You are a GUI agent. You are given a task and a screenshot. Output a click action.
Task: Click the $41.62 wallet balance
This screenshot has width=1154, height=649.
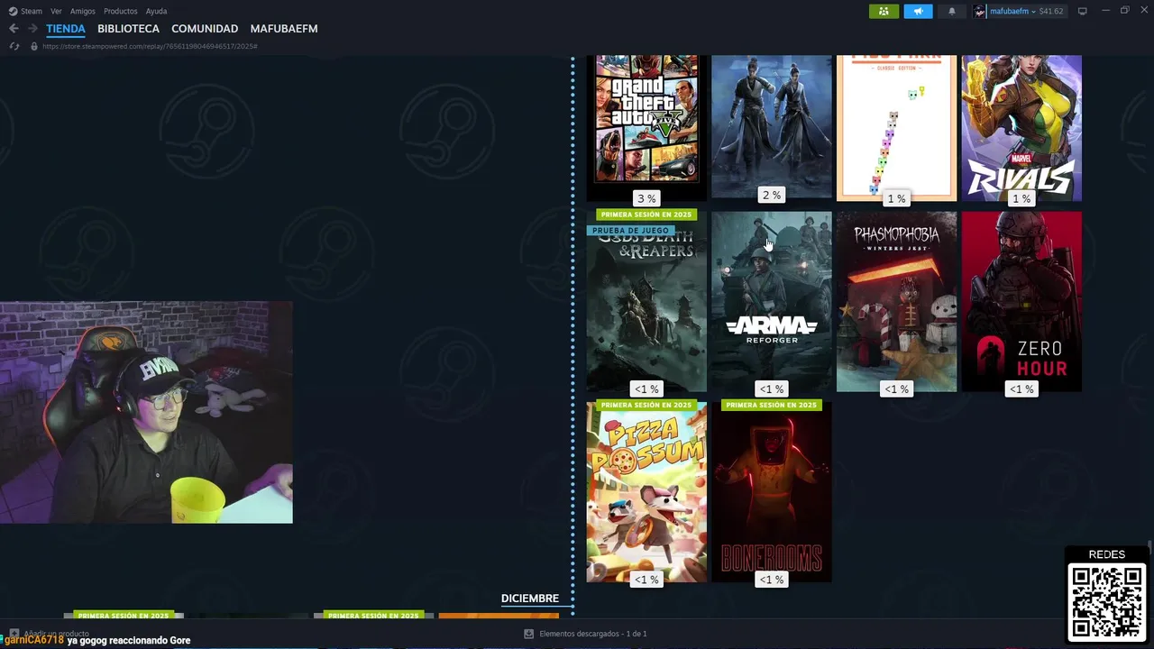1051,11
